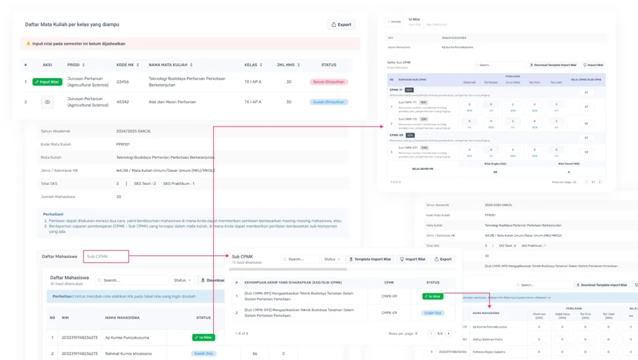Image resolution: width=638 pixels, height=360 pixels.
Task: Click Sudah Diisi badge for Rahmat Kurnia Wicaksono
Action: click(204, 354)
